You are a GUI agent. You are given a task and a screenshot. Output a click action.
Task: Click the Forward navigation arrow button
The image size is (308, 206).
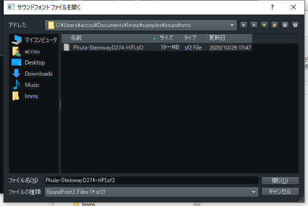[254, 25]
